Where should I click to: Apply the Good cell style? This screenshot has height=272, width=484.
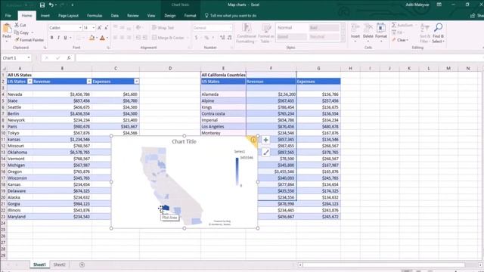(x=291, y=37)
